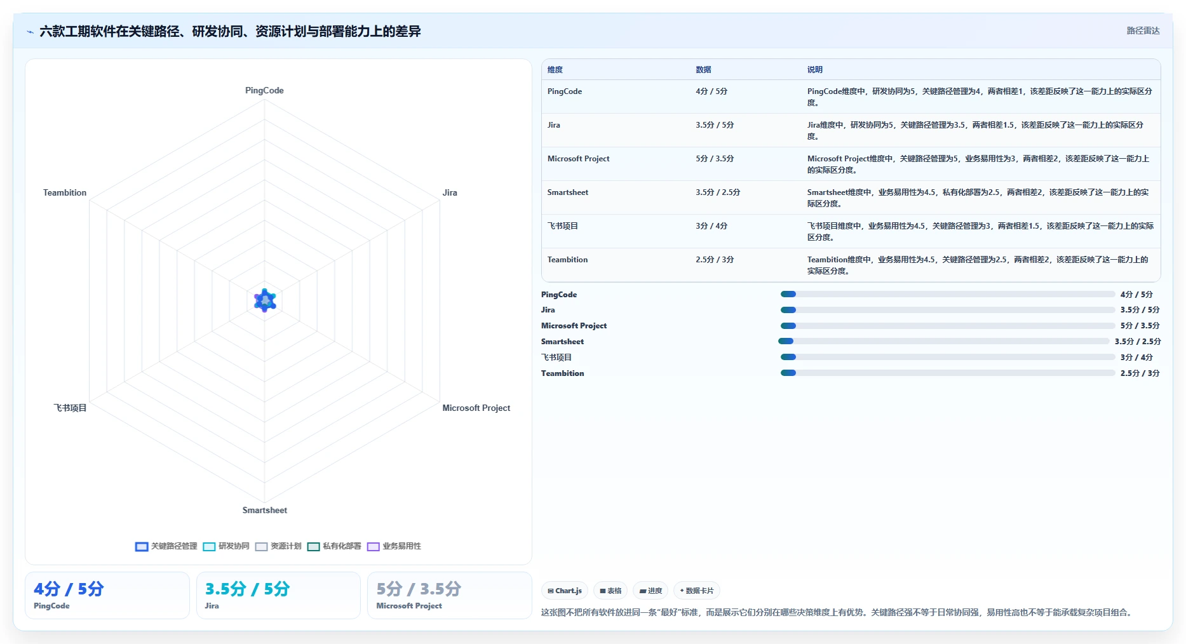Screen dimensions: 1186x644
Task: Click the Teambition radar axis label
Action: click(x=65, y=192)
